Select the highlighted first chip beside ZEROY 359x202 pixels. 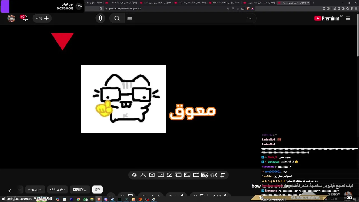pyautogui.click(x=97, y=190)
